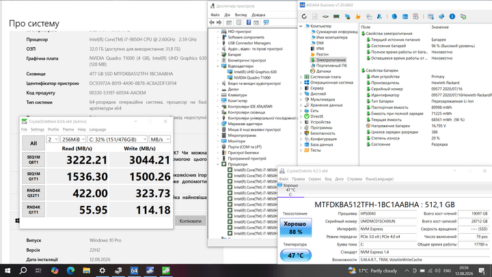Open the Сервис menu in CrystalDiskInfo
Viewport: 492px width, 277px height.
(314, 179)
